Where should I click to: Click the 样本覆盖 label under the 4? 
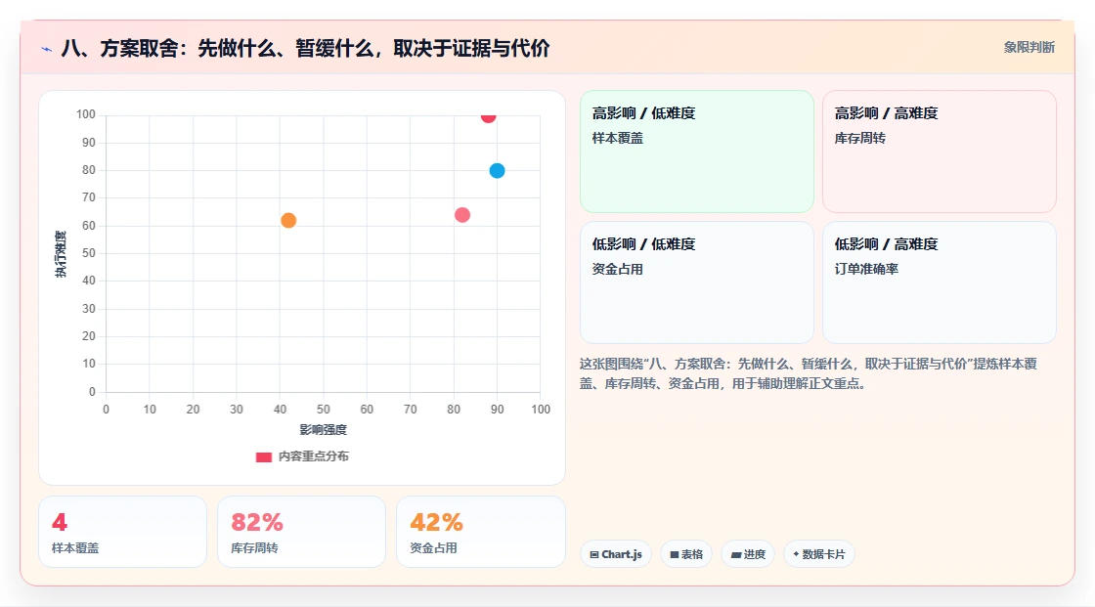click(x=74, y=548)
